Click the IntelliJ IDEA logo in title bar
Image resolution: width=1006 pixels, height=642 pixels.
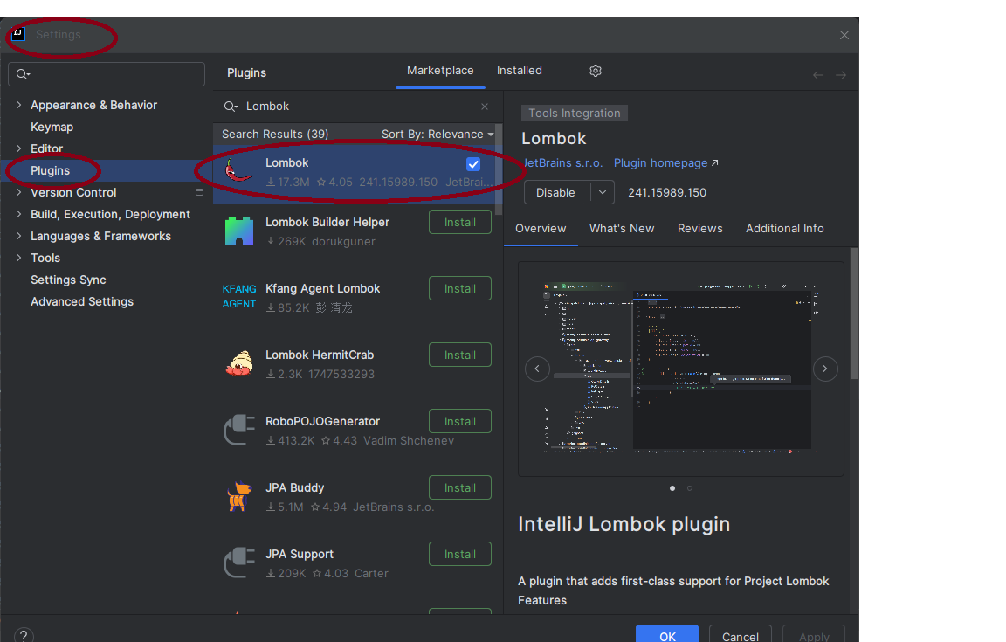click(18, 34)
